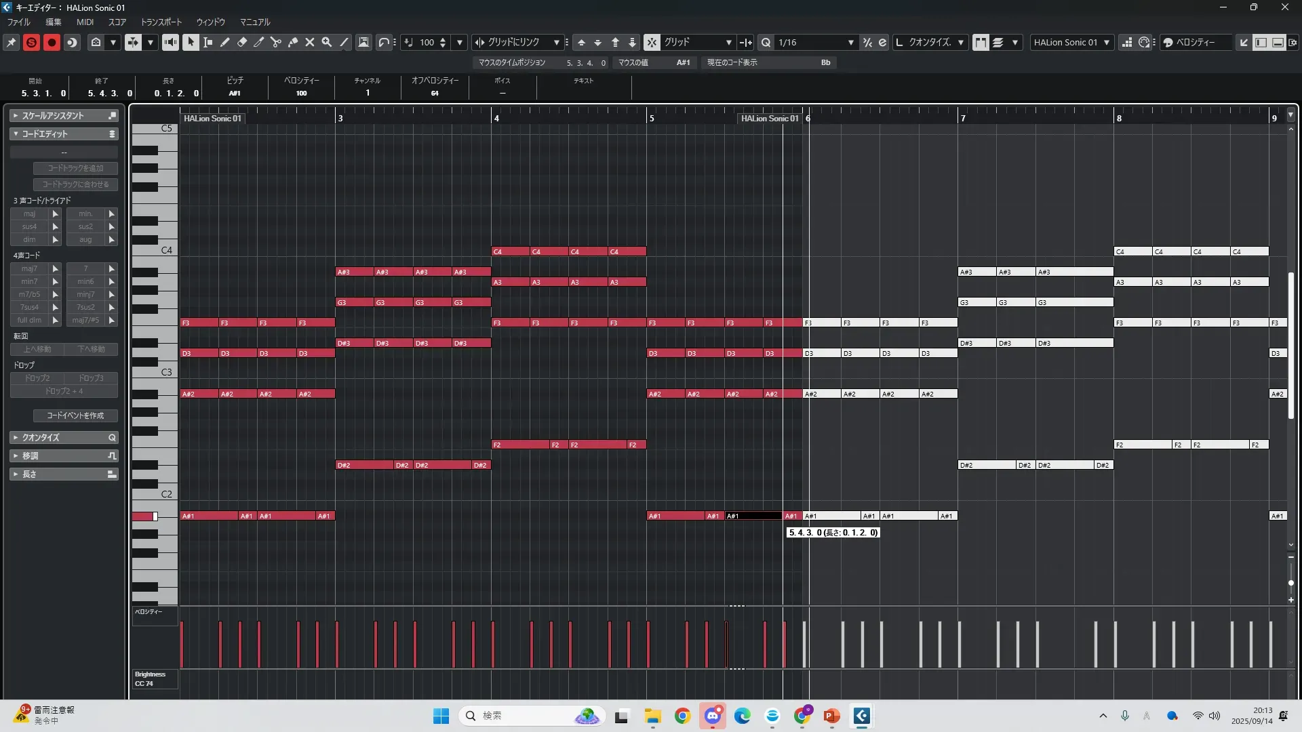
Task: Toggle Snap on/off button
Action: click(x=651, y=42)
